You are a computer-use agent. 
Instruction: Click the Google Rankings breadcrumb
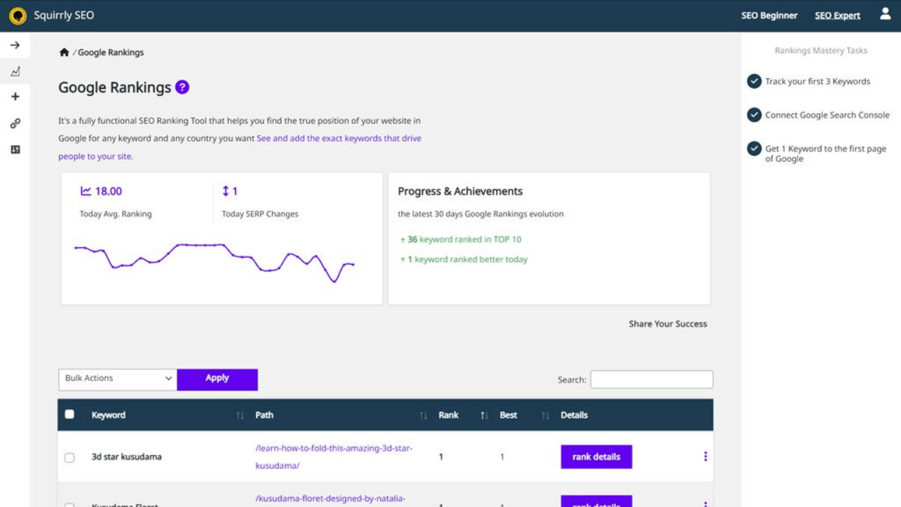(111, 52)
